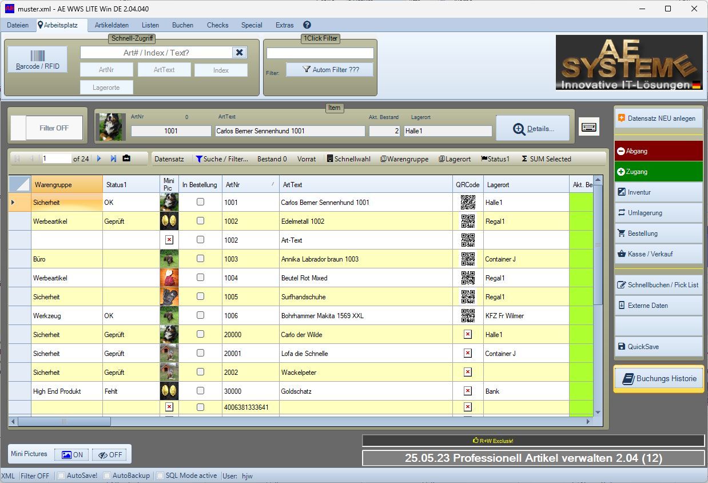The height and width of the screenshot is (483, 708).
Task: Click the help question mark icon
Action: point(307,25)
